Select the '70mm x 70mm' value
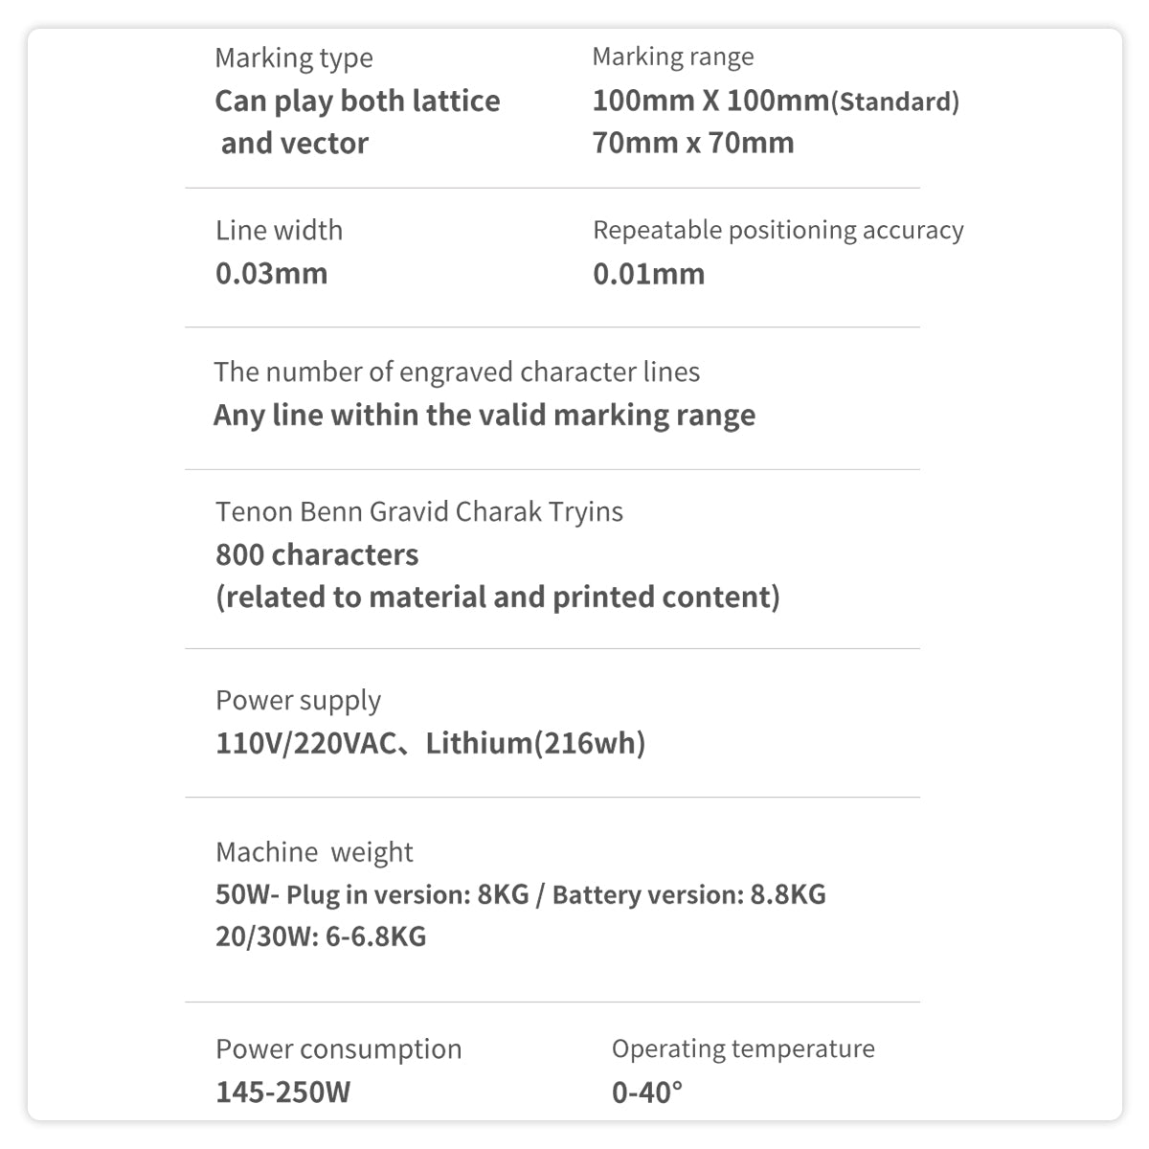Screen dimensions: 1149x1149 [x=693, y=144]
